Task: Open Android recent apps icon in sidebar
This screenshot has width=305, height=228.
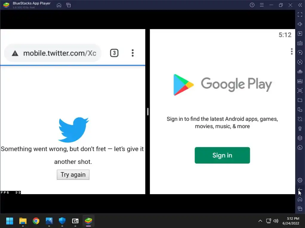Action: tap(300, 209)
